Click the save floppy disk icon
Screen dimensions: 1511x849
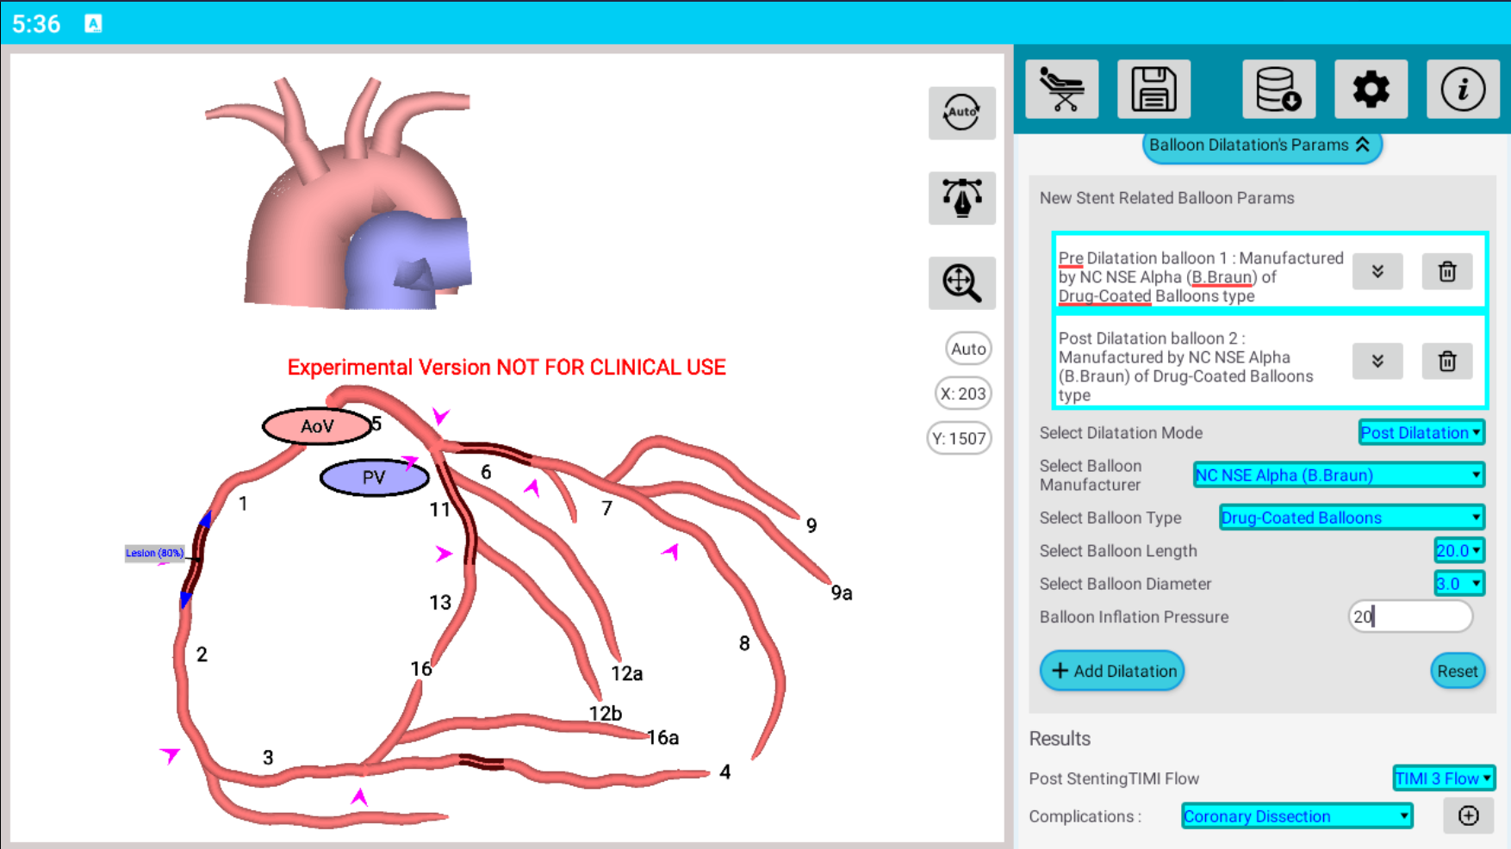point(1153,90)
